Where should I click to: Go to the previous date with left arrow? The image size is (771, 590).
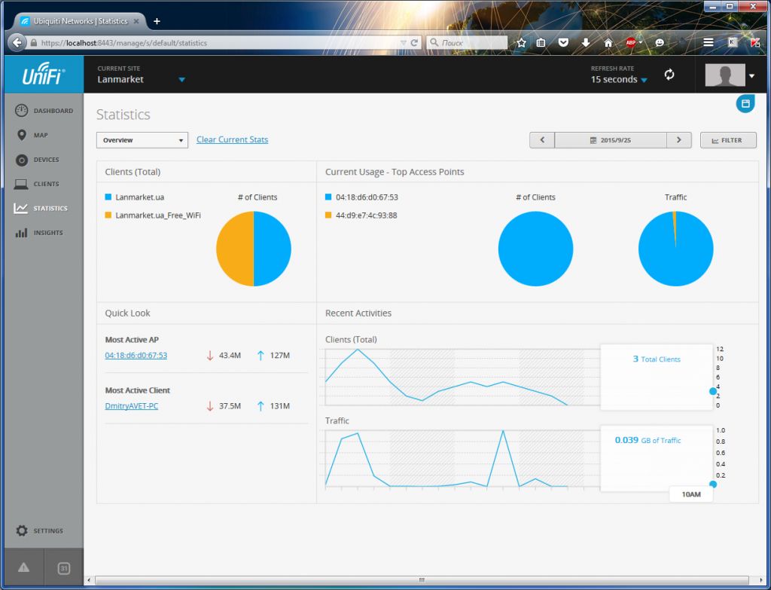542,140
